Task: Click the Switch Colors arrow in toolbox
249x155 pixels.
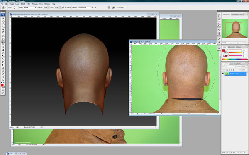Action: 4,83
